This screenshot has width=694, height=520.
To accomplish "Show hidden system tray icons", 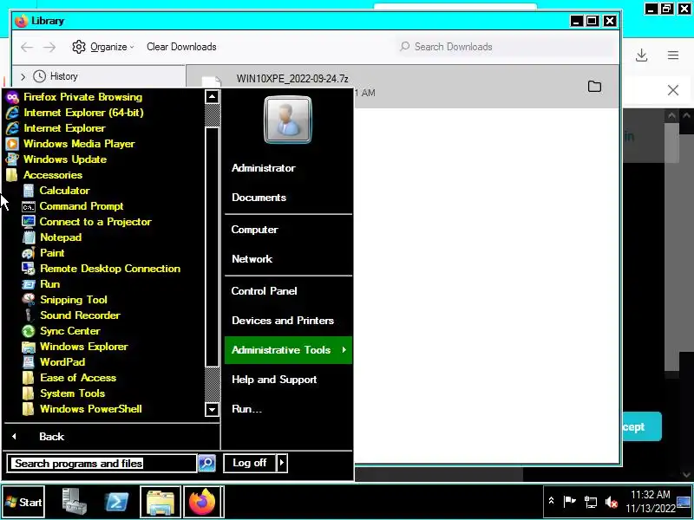I will [x=551, y=501].
